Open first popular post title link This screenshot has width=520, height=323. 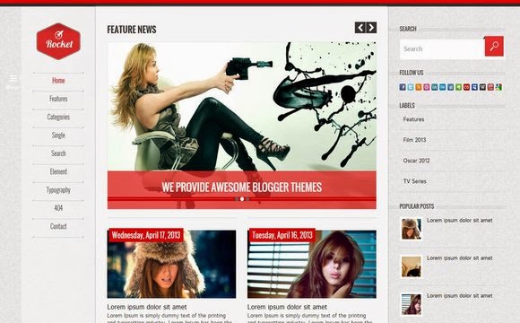point(460,221)
